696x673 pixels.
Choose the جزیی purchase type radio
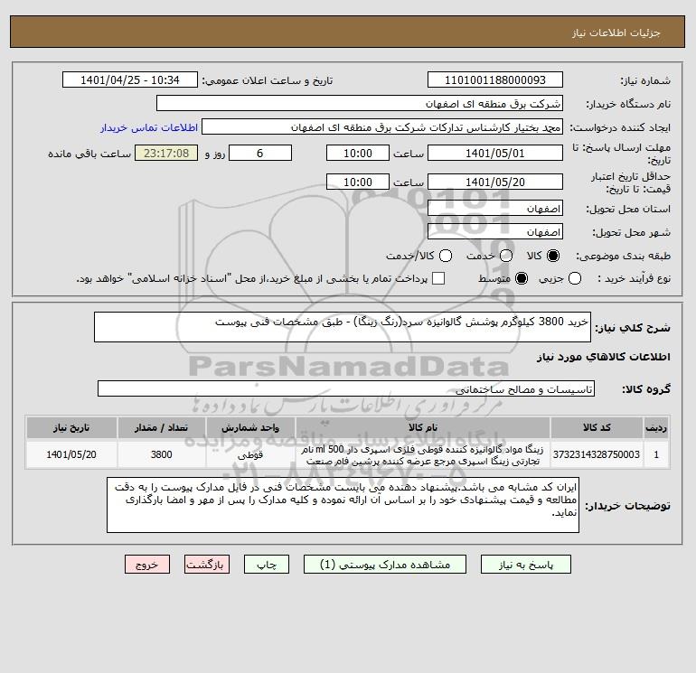(x=575, y=278)
